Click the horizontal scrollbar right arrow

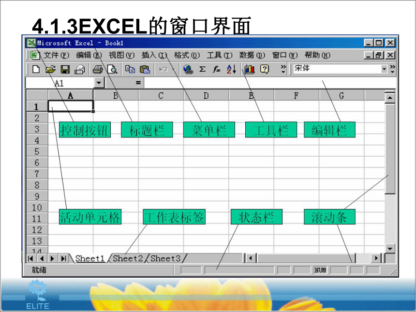click(x=376, y=258)
